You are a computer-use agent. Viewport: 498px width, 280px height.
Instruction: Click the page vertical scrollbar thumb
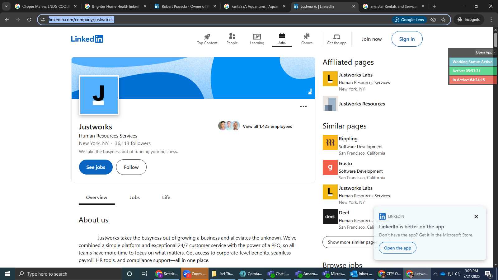(496, 40)
